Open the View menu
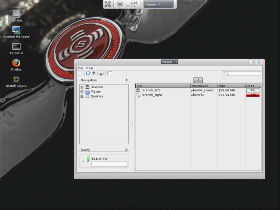The width and height of the screenshot is (280, 210). 89,68
